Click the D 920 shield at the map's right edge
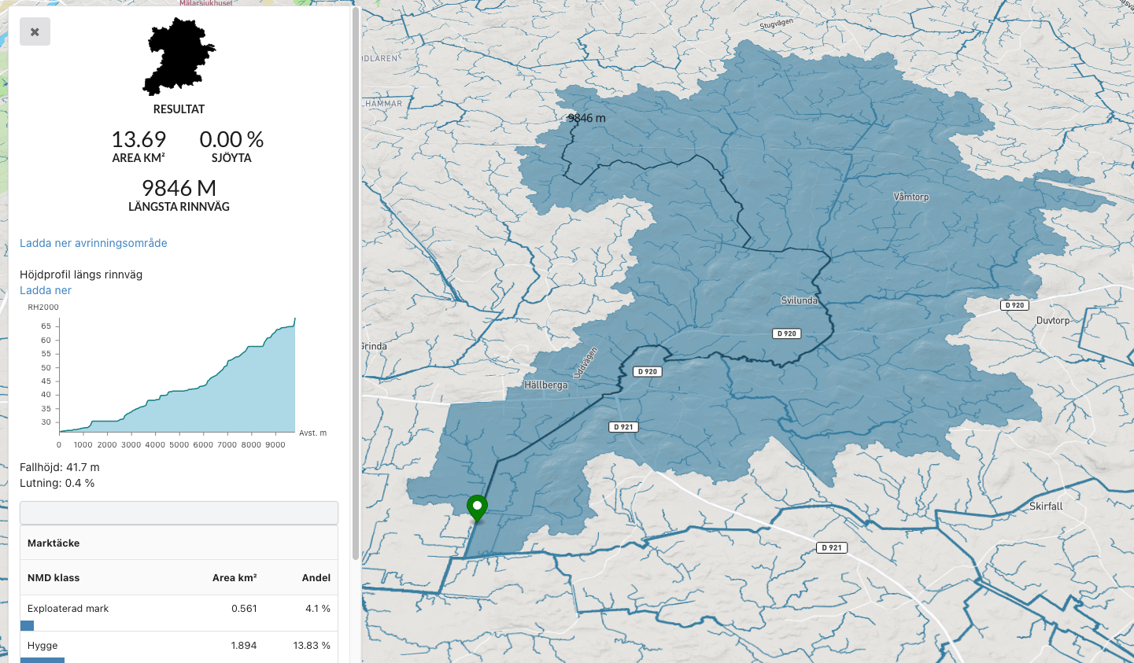Screen dimensions: 1134x663 pyautogui.click(x=1014, y=305)
